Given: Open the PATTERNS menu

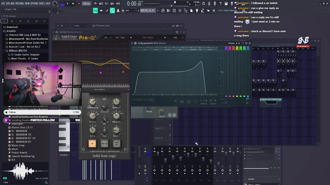Looking at the screenshot, I should point(20,4).
